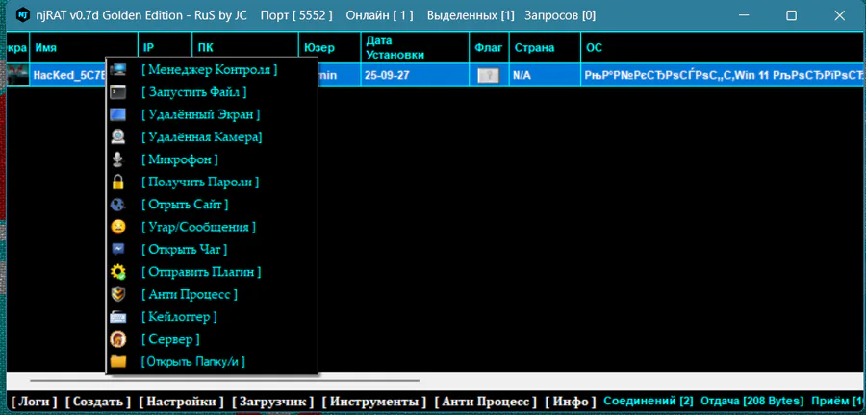Click the Win 11 OS cell text
Image resolution: width=866 pixels, height=415 pixels.
pos(724,75)
